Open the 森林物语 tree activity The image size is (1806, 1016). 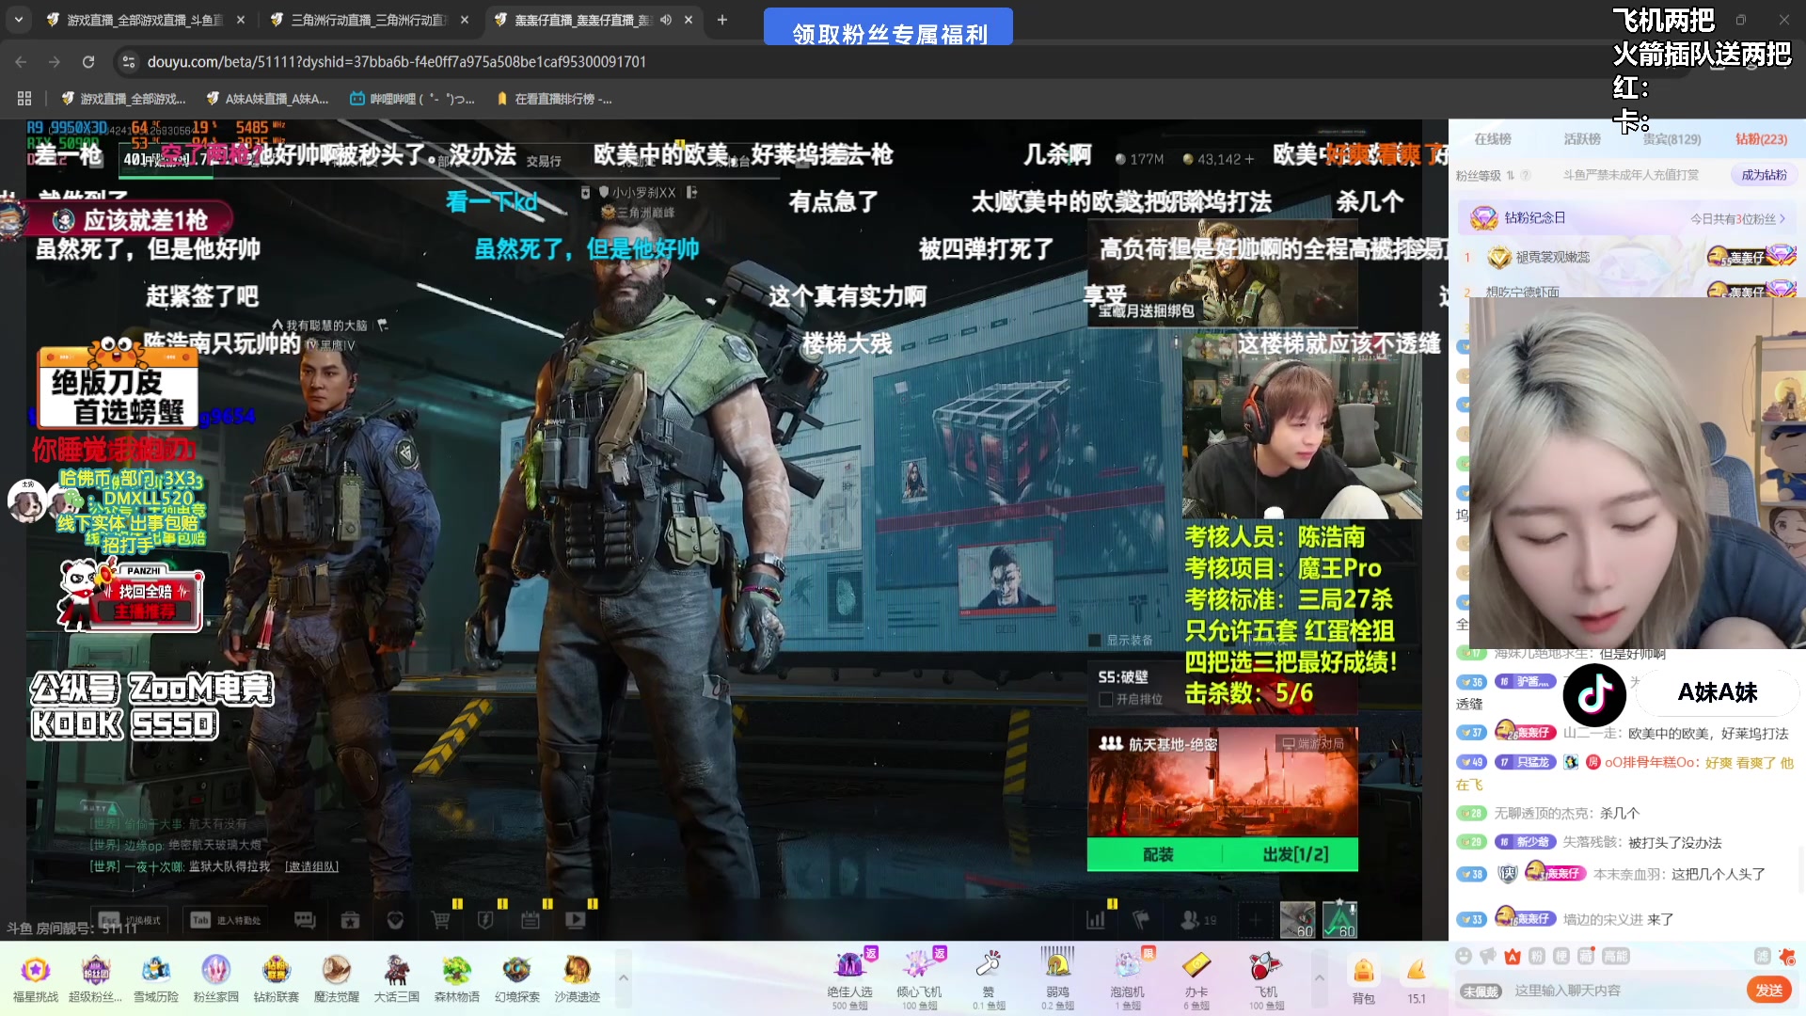pos(456,977)
